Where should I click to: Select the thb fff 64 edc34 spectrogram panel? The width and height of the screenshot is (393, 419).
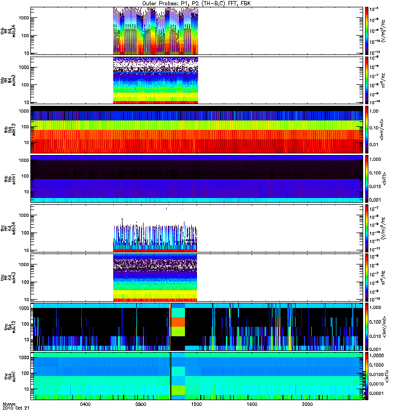197,31
